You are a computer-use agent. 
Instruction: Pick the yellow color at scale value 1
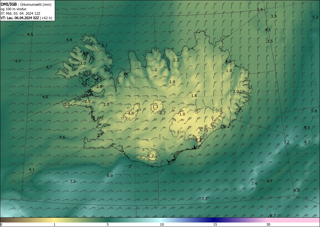(x=54, y=220)
